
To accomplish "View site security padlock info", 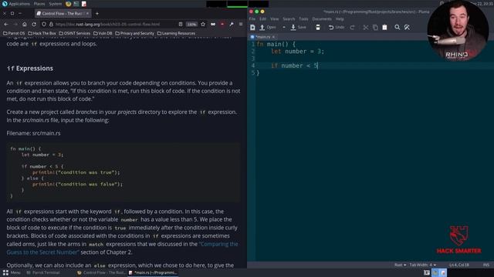I will coord(51,24).
